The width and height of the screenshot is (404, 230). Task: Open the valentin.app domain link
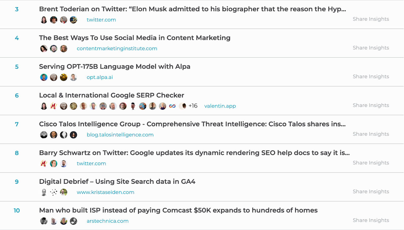(220, 106)
